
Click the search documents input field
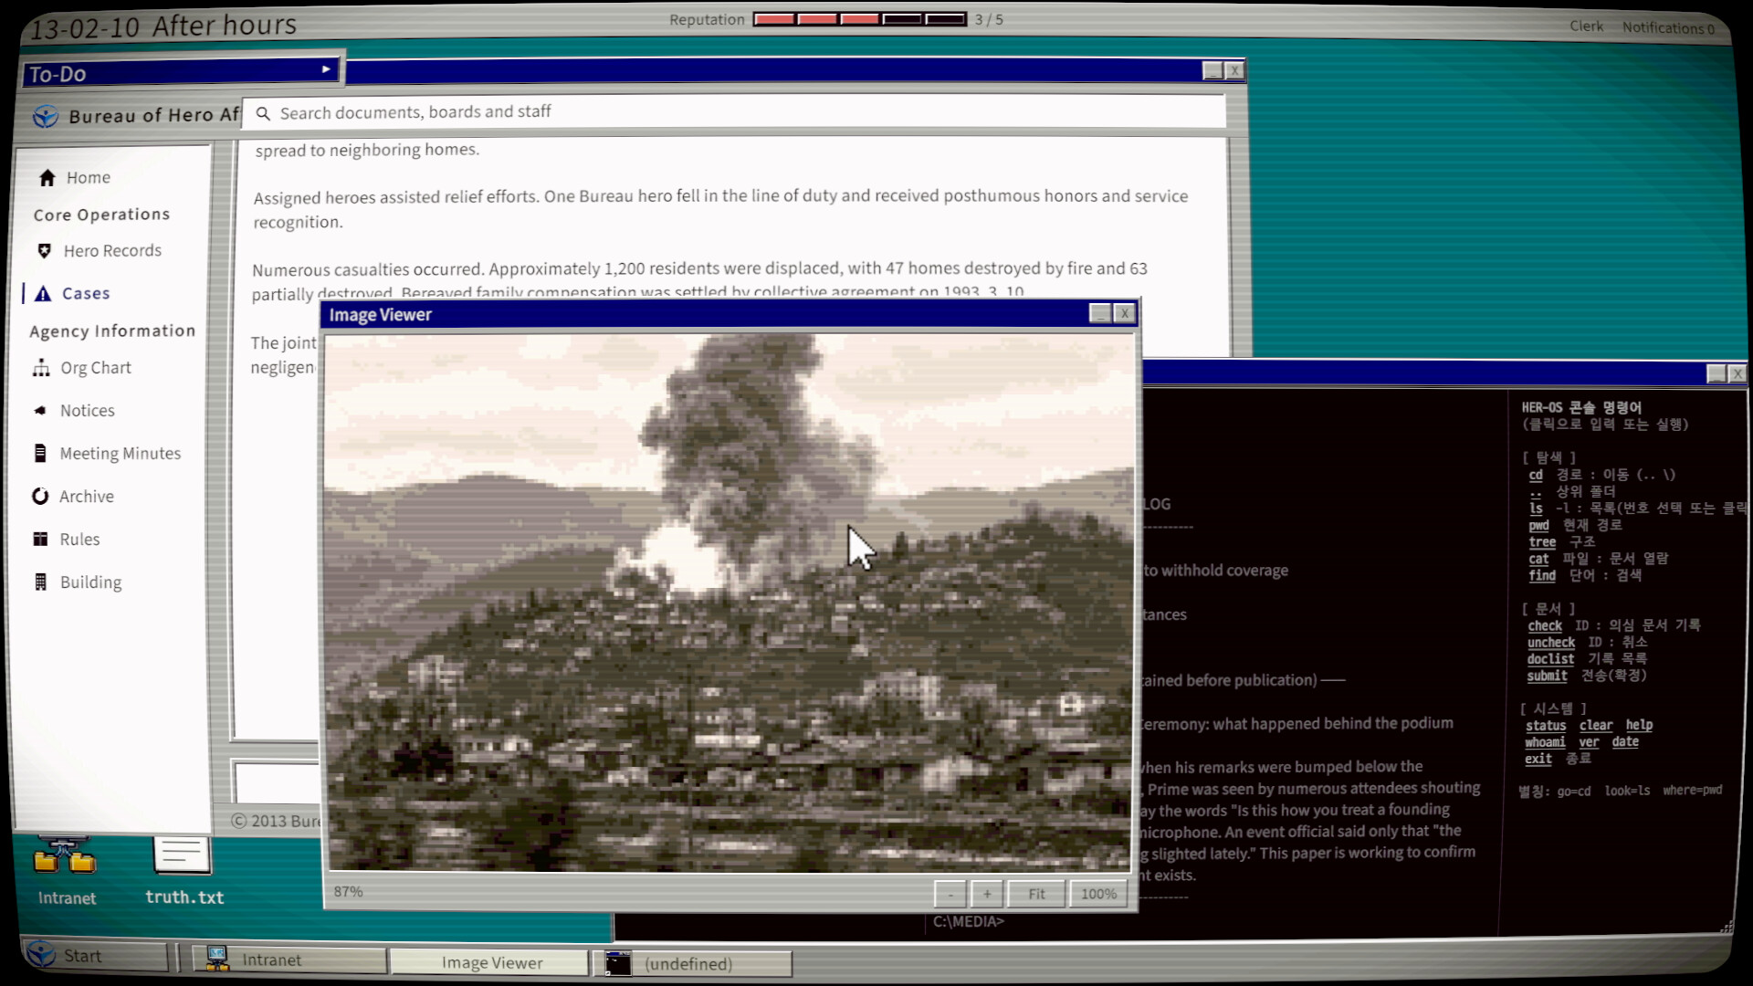coord(736,112)
